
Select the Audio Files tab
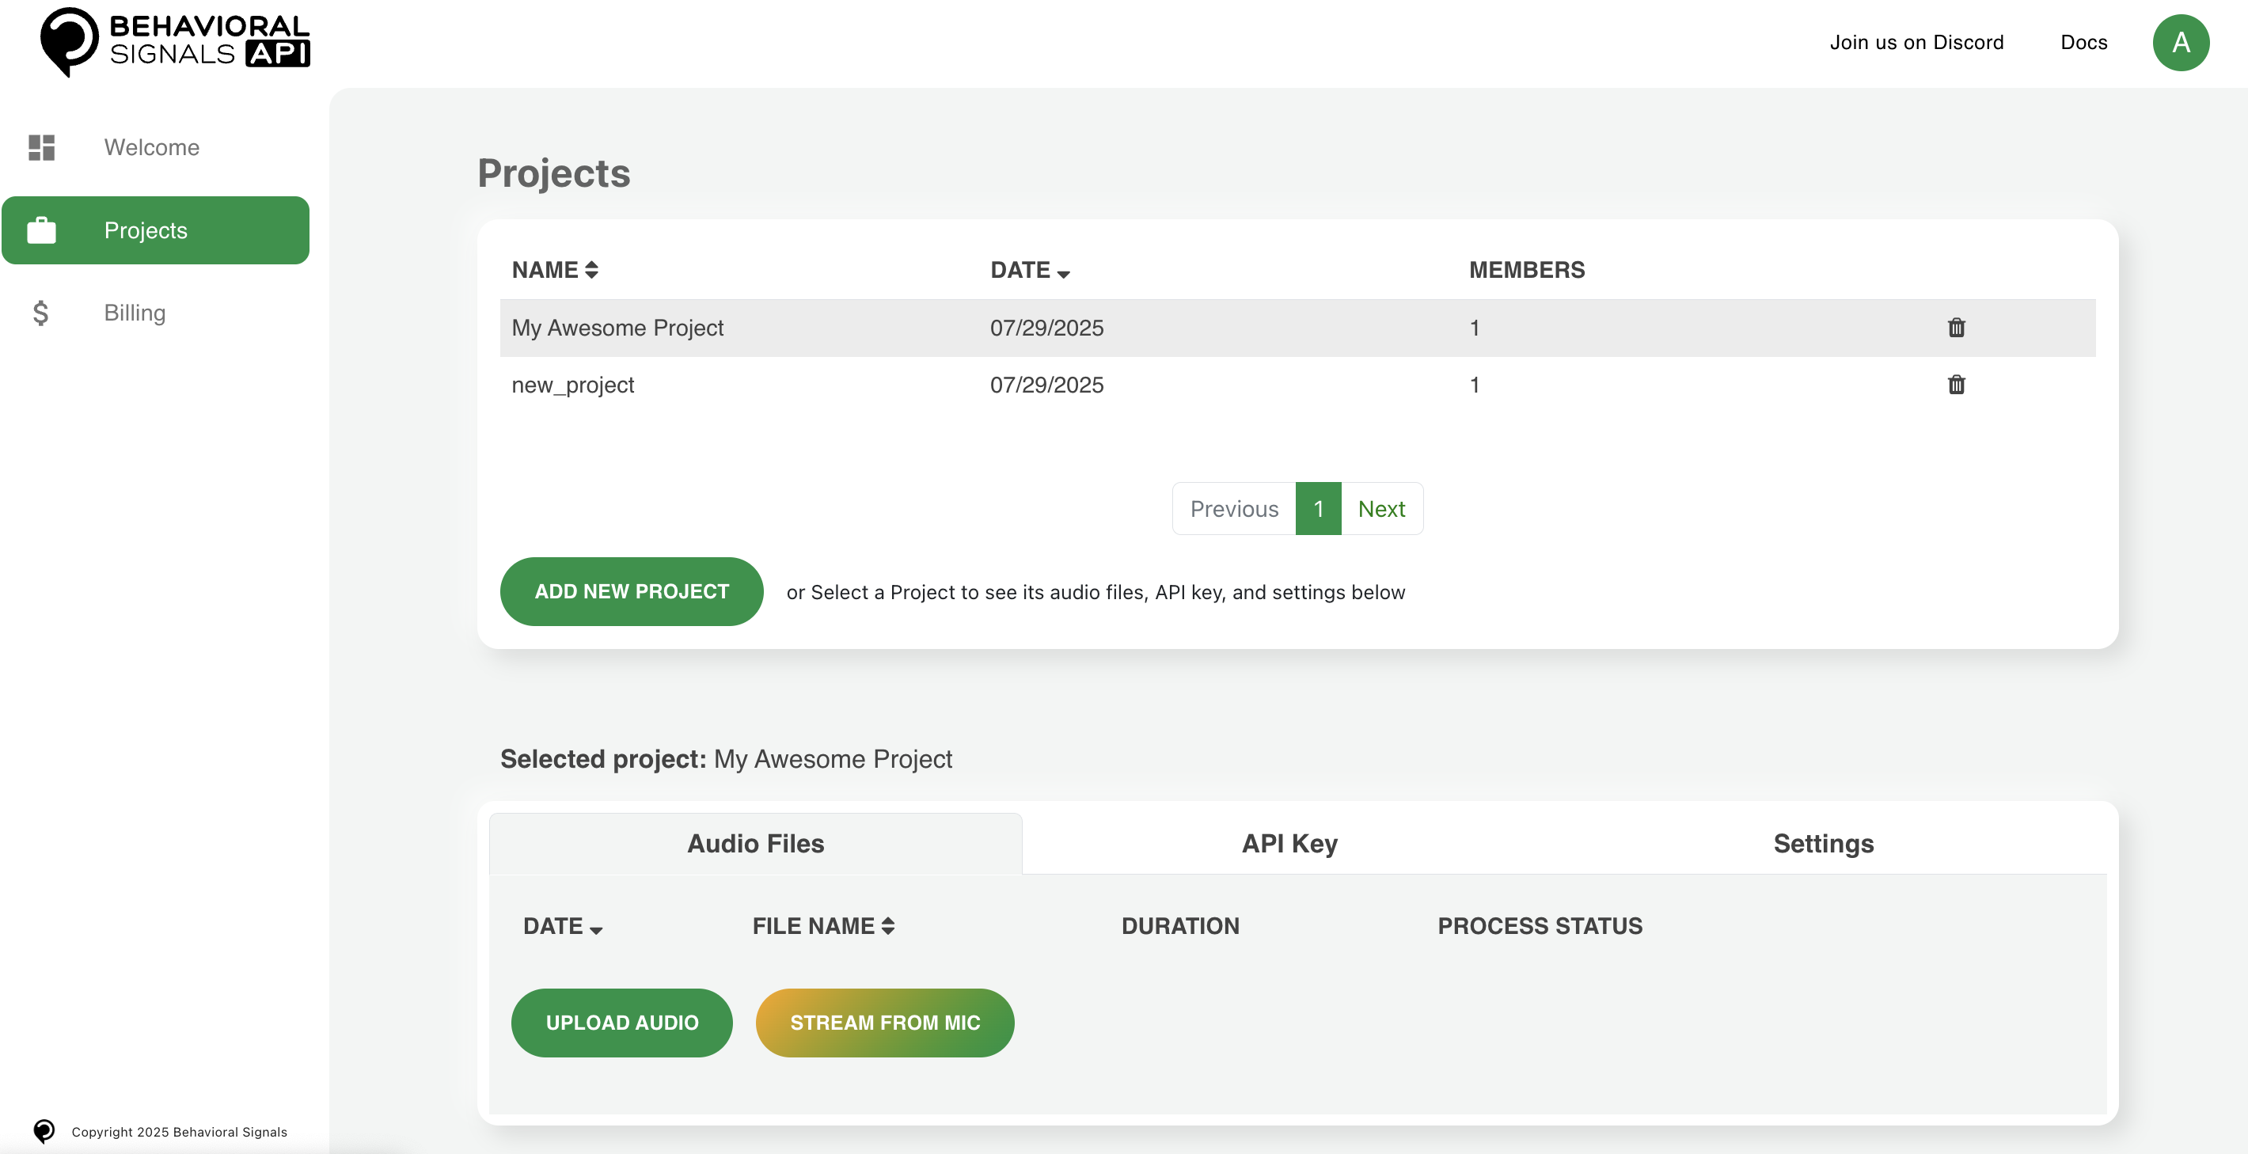click(755, 843)
